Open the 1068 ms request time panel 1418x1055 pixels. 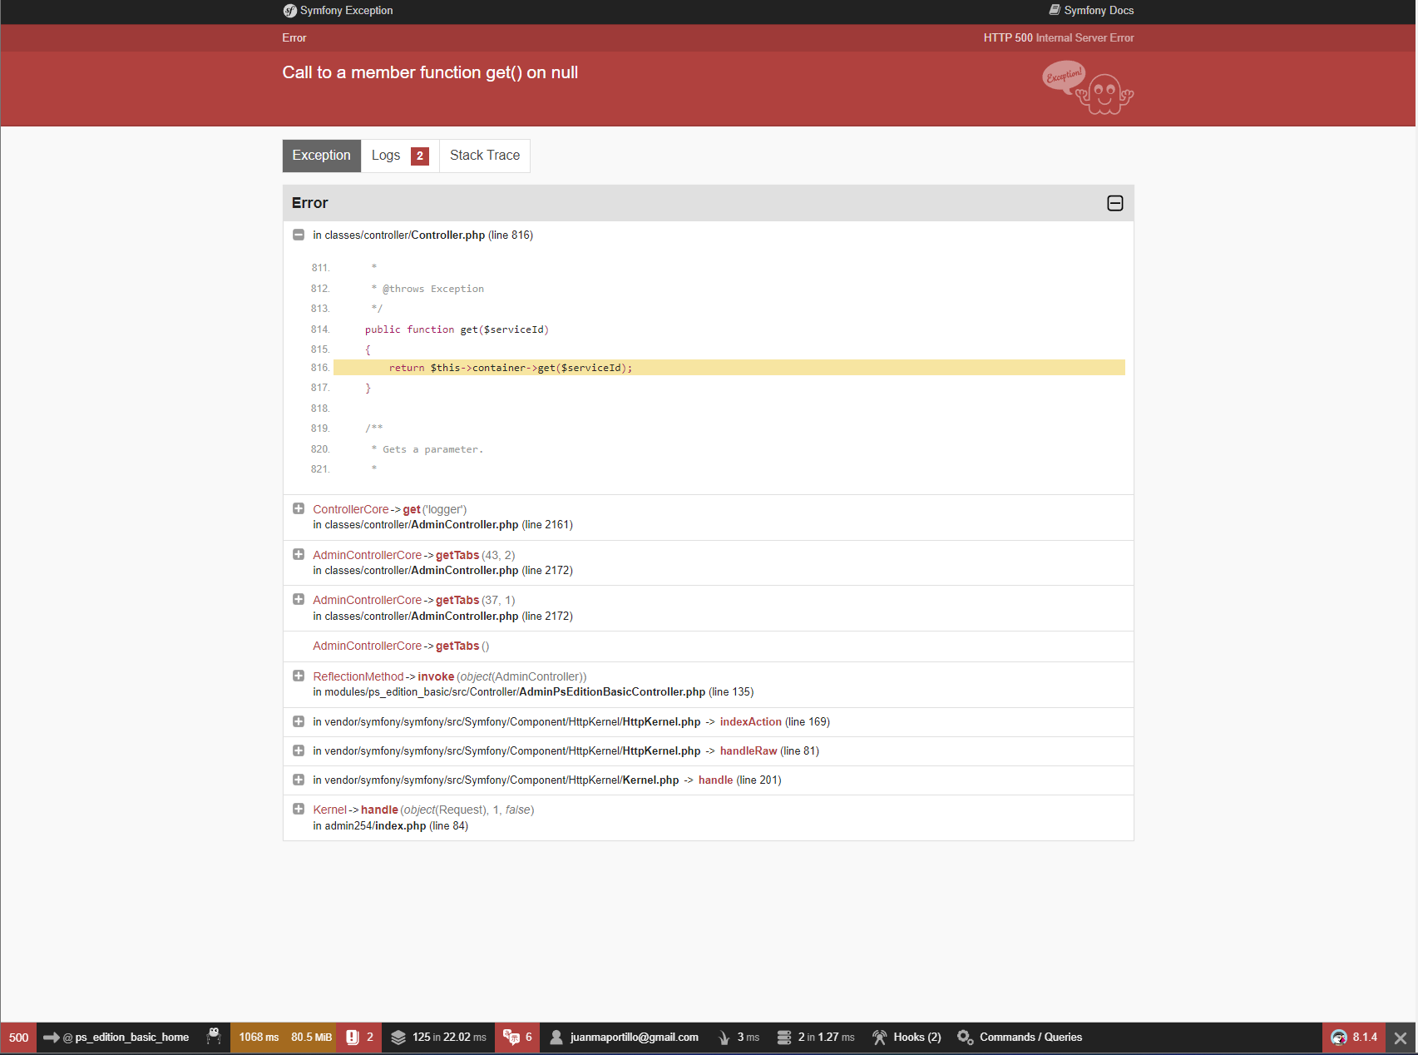tap(259, 1038)
